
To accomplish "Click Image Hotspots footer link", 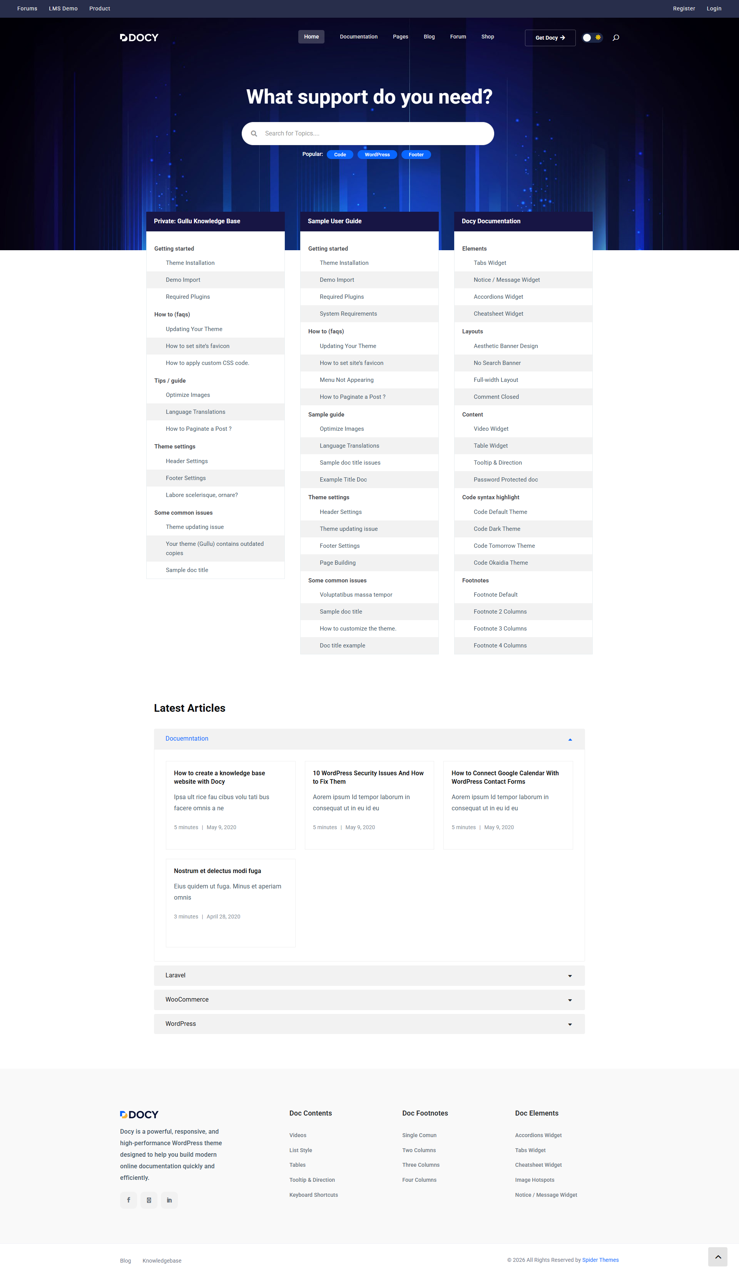I will click(x=535, y=1180).
